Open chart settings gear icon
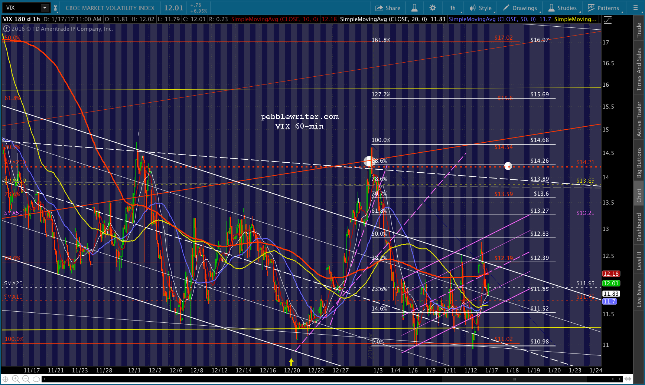Screen dimensions: 645x385 pos(433,8)
